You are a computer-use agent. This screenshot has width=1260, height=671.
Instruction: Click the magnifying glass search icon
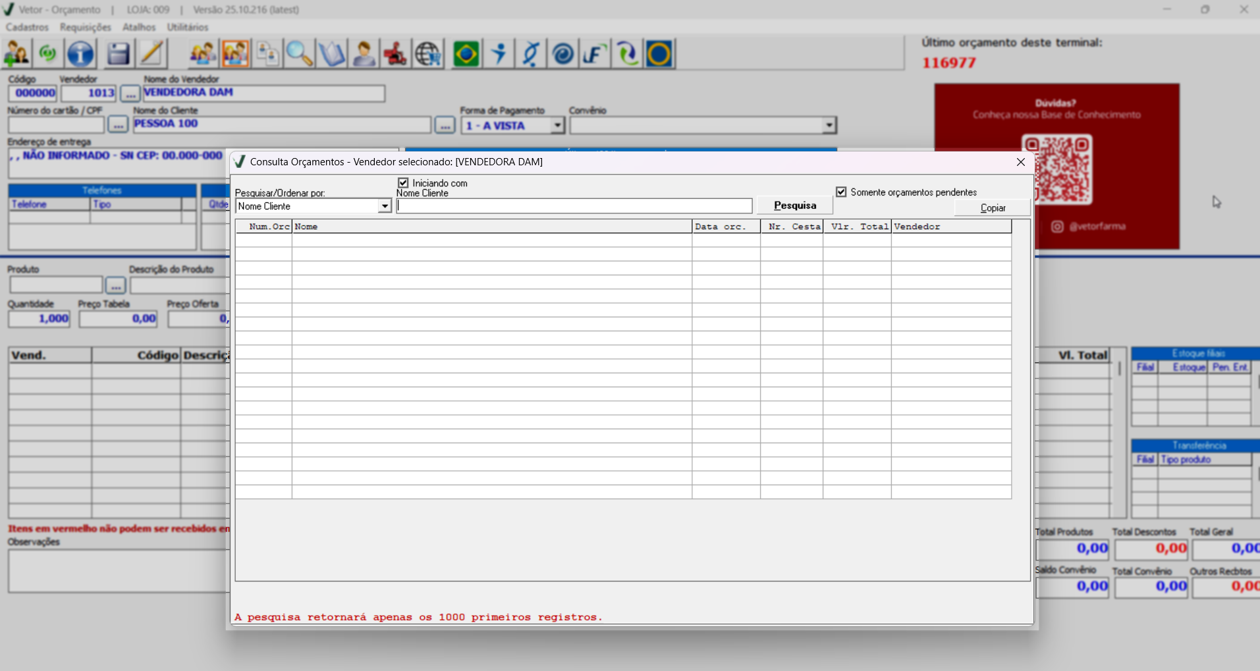[x=299, y=54]
